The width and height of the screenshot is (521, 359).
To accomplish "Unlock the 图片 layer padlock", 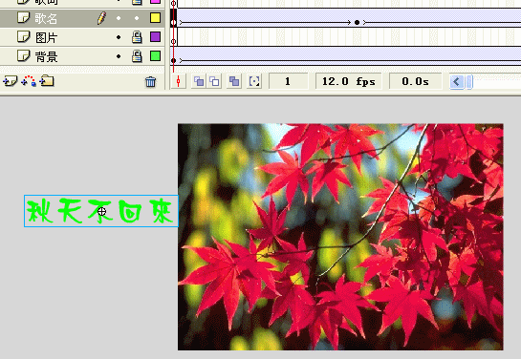I will [137, 37].
